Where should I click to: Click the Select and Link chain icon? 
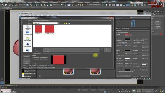click(10, 5)
